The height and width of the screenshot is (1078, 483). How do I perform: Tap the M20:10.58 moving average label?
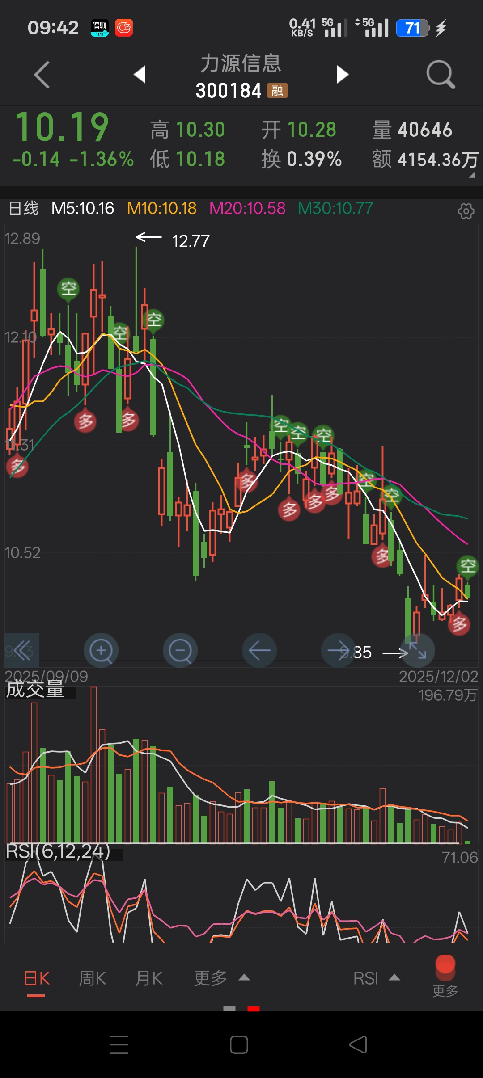tap(247, 208)
